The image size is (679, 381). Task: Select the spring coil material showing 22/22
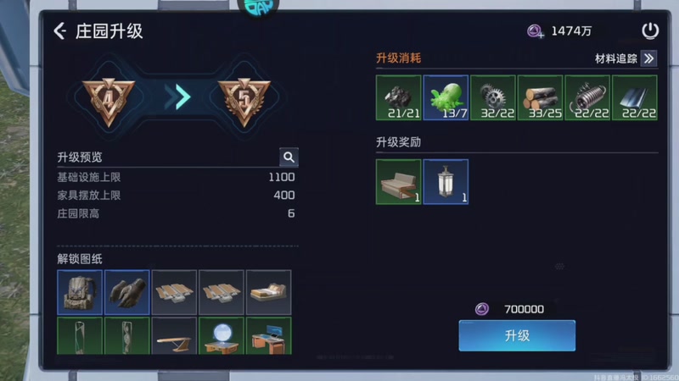pyautogui.click(x=587, y=97)
